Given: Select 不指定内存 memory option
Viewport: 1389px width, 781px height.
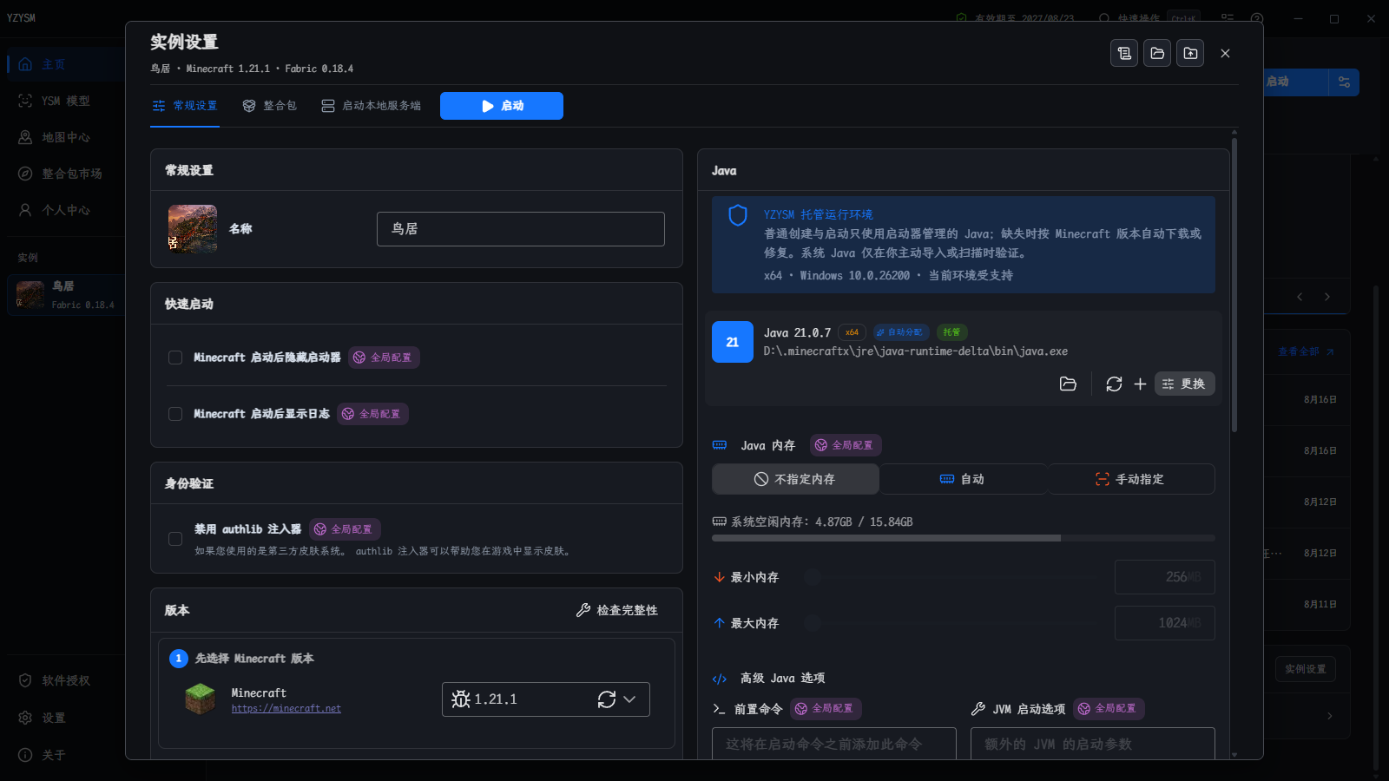Looking at the screenshot, I should (x=795, y=479).
